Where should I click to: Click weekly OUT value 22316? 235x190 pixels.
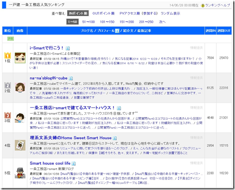224,88
